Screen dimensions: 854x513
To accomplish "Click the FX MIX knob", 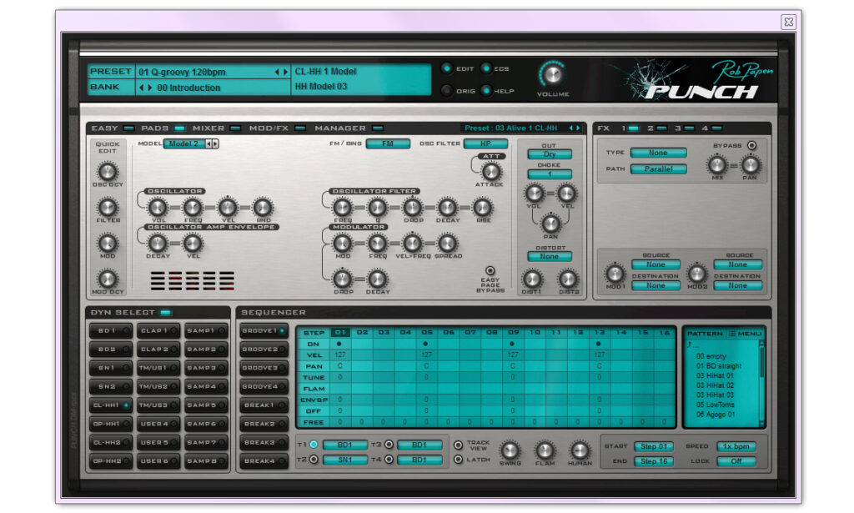I will (716, 164).
